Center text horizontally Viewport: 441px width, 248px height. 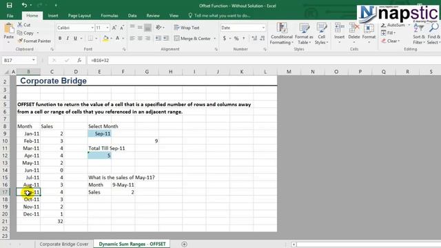point(140,39)
